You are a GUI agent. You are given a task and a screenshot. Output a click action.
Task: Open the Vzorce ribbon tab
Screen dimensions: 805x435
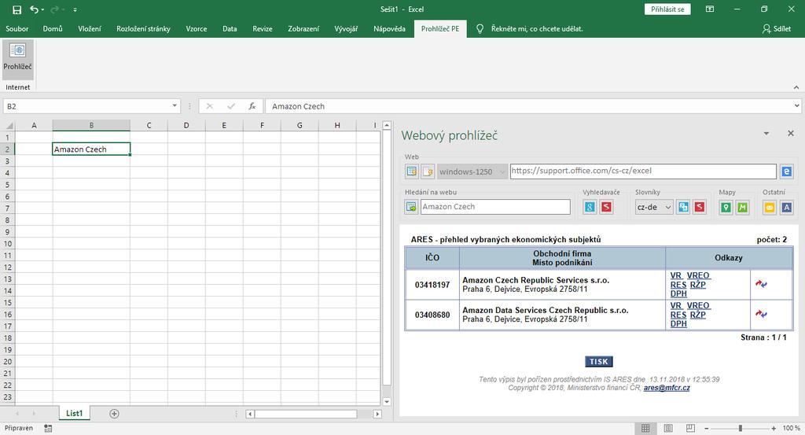click(x=196, y=29)
